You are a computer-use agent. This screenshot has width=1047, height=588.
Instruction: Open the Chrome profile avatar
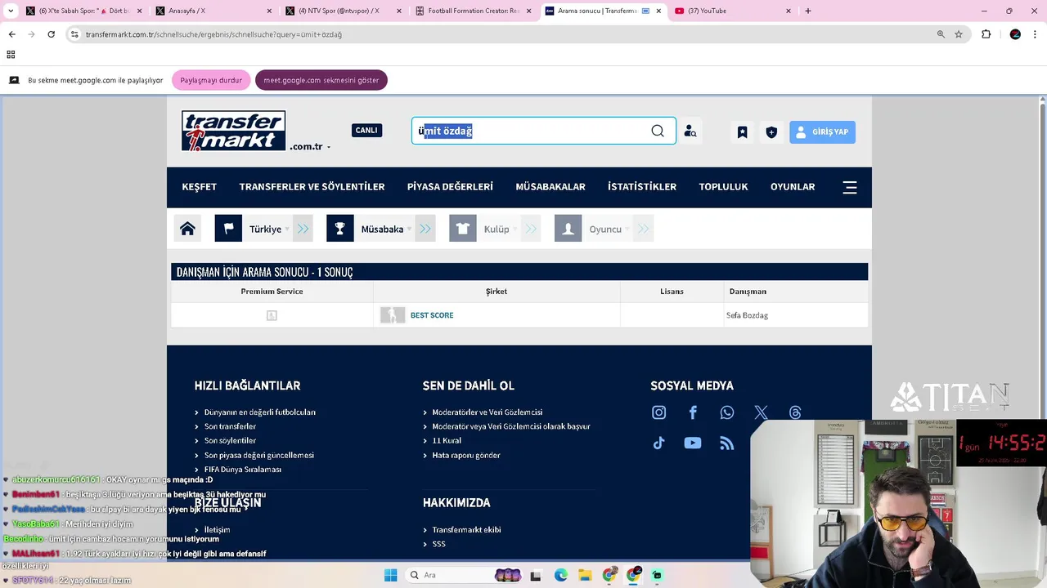[1015, 34]
